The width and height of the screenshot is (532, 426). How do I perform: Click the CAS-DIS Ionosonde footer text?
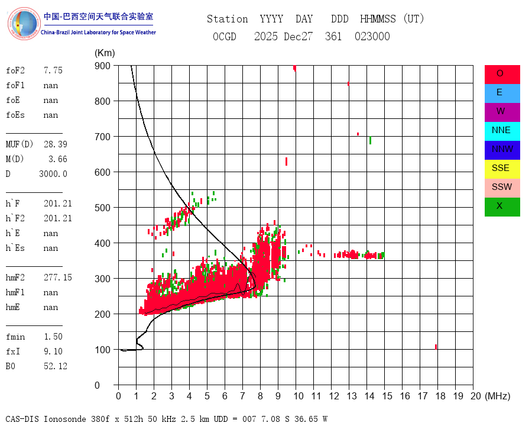[x=167, y=419]
